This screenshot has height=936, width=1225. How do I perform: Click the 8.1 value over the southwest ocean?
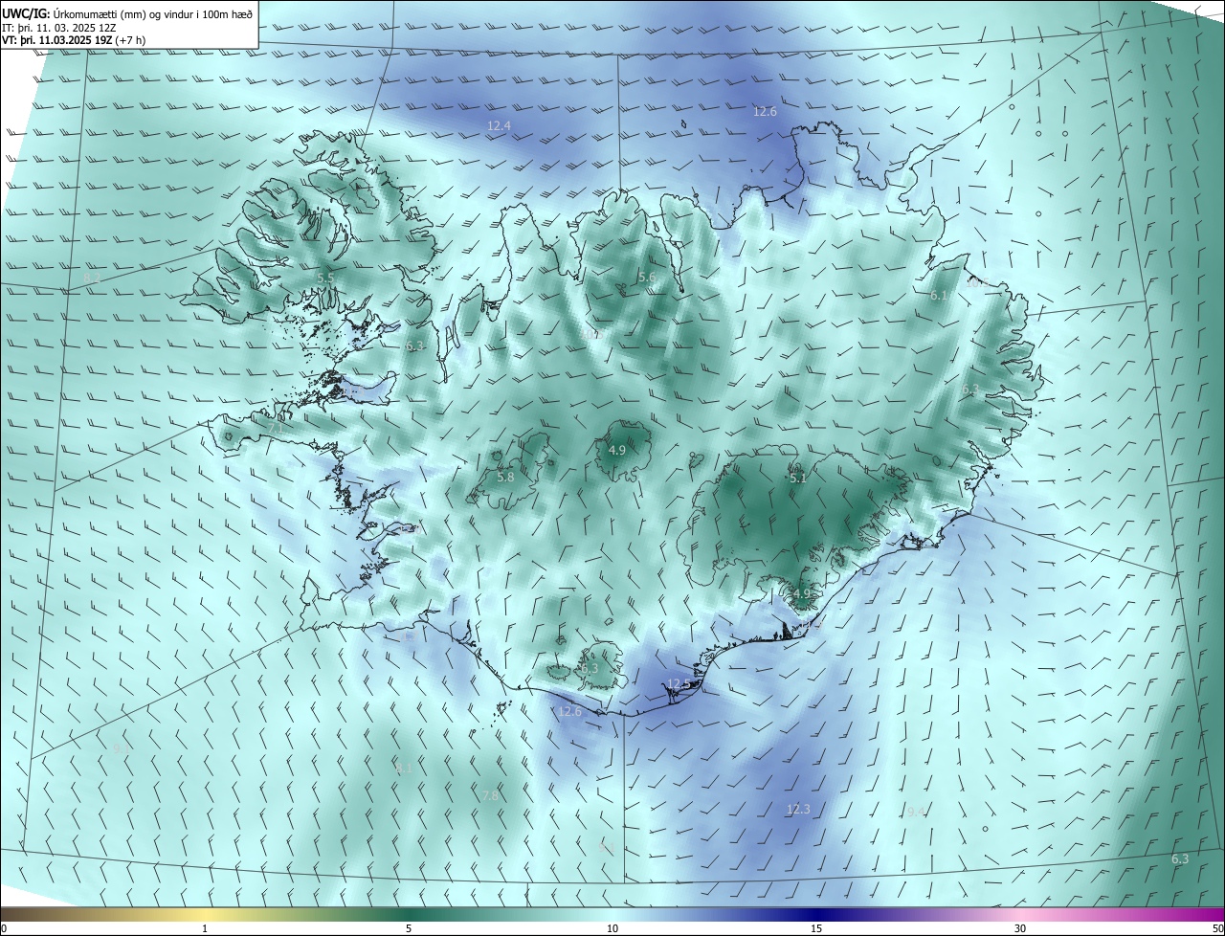click(x=404, y=768)
